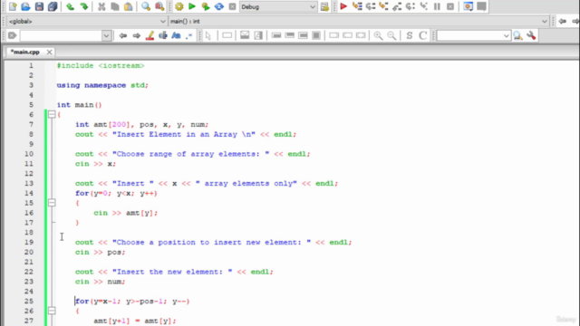The width and height of the screenshot is (580, 326).
Task: Save the current file with the Save icon
Action: click(x=39, y=6)
